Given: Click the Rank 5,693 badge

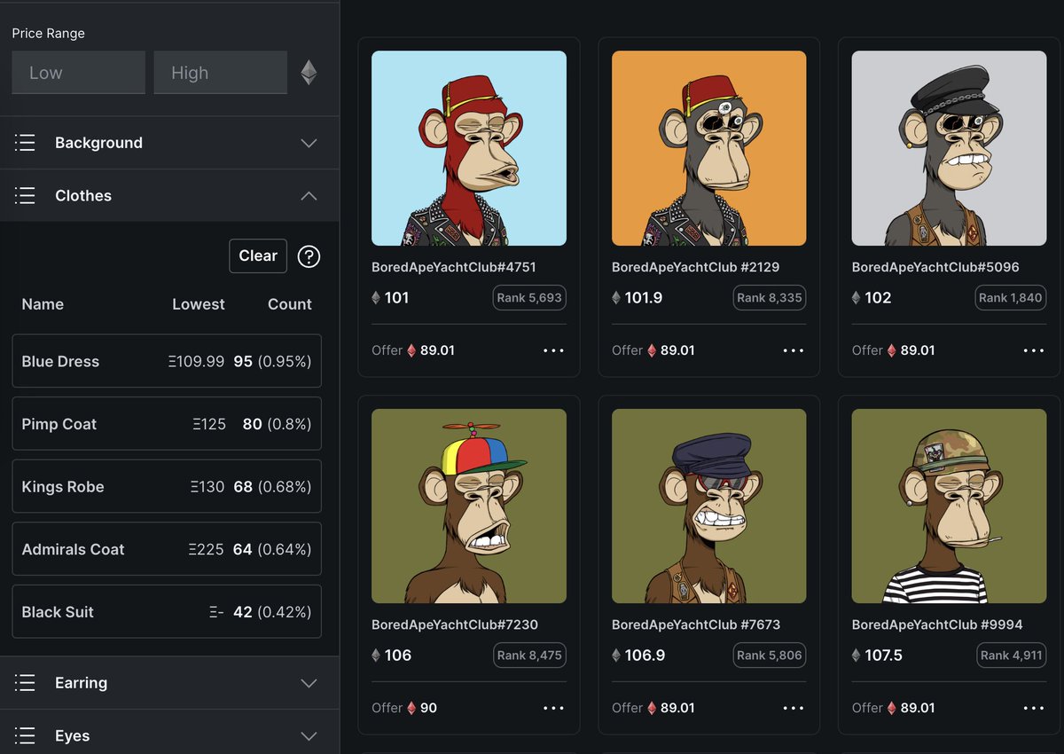Looking at the screenshot, I should pos(529,298).
